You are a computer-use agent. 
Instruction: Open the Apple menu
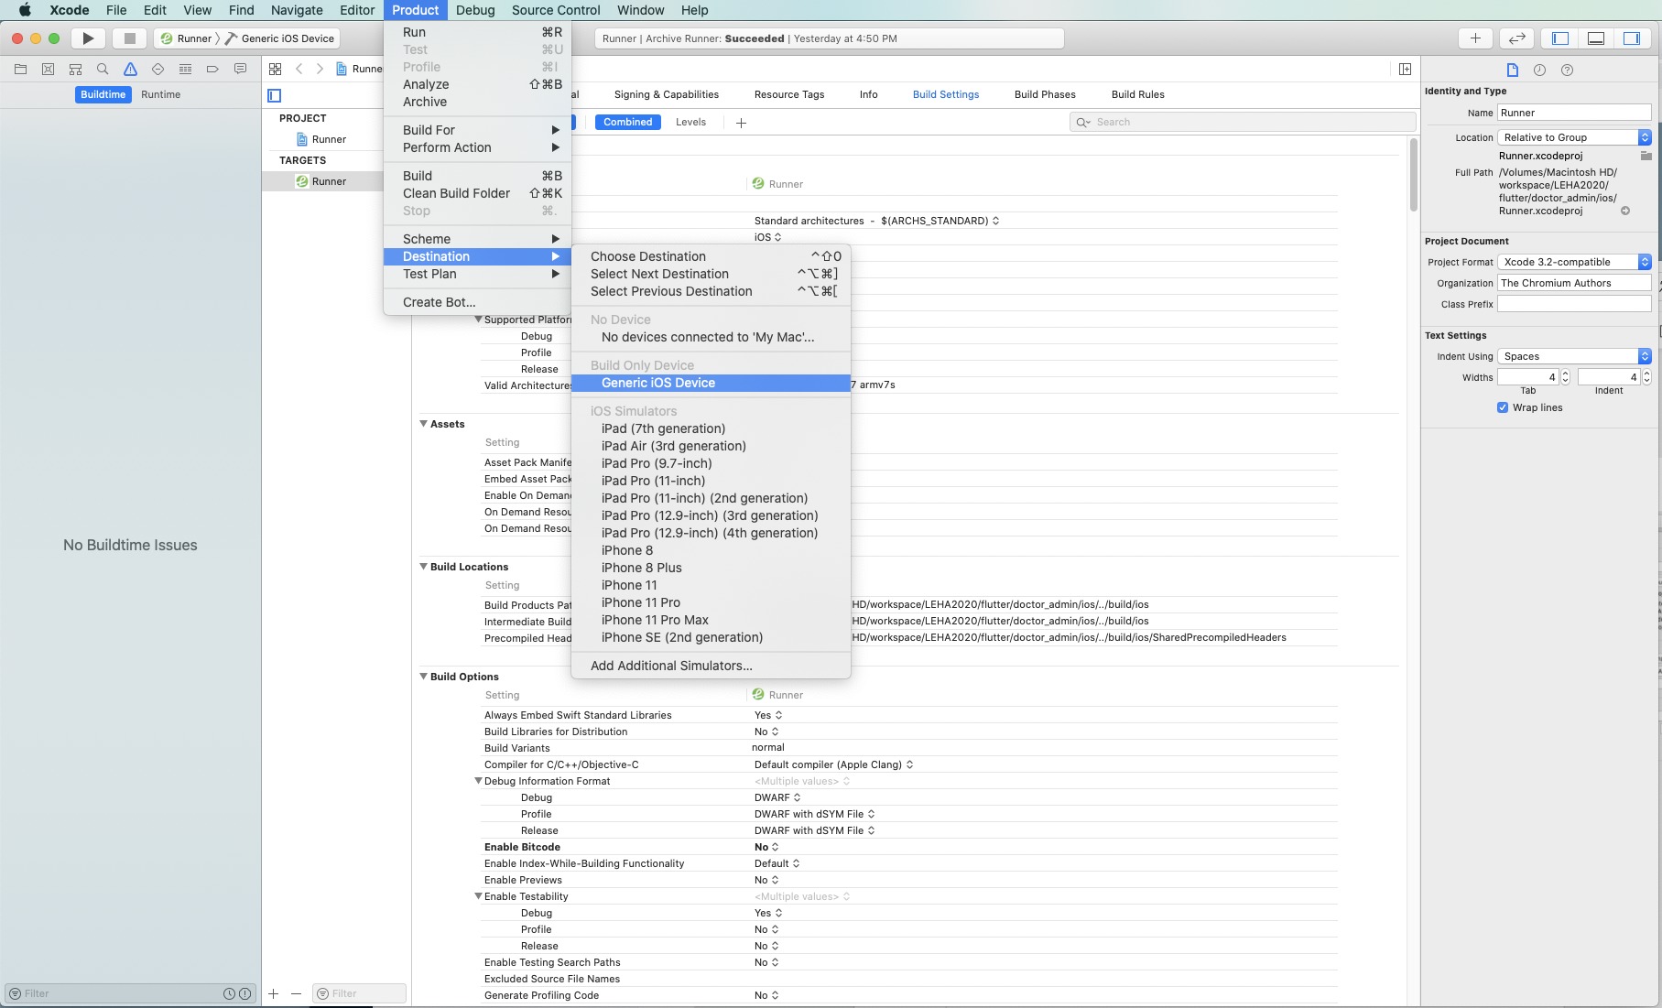tap(25, 10)
